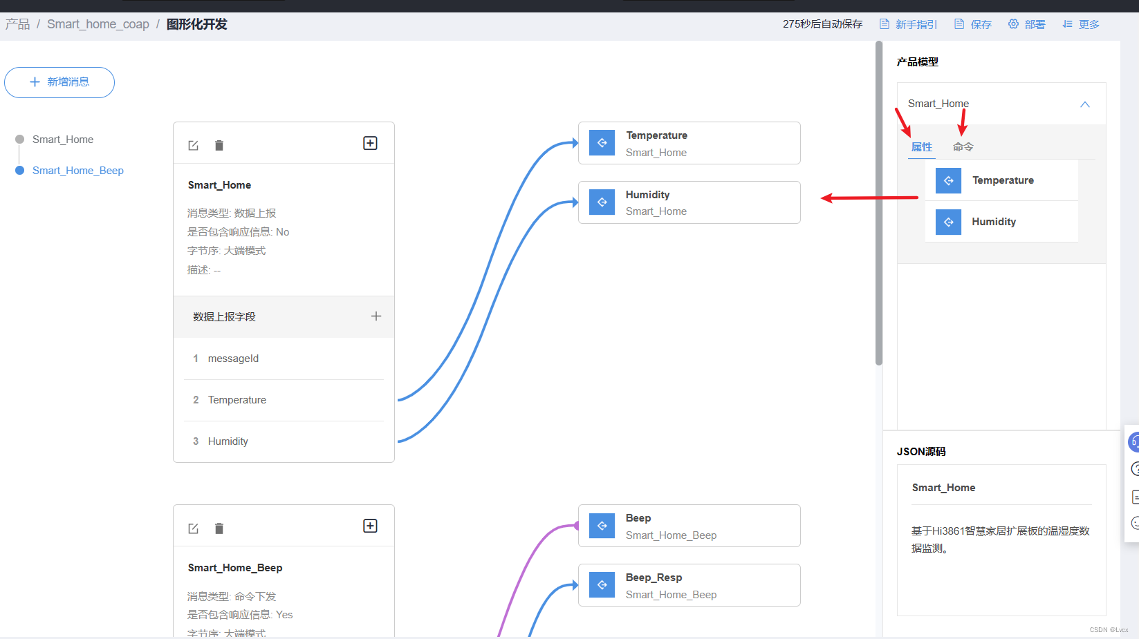This screenshot has height=639, width=1139.
Task: Select the Beep_Resp node card
Action: [x=689, y=585]
